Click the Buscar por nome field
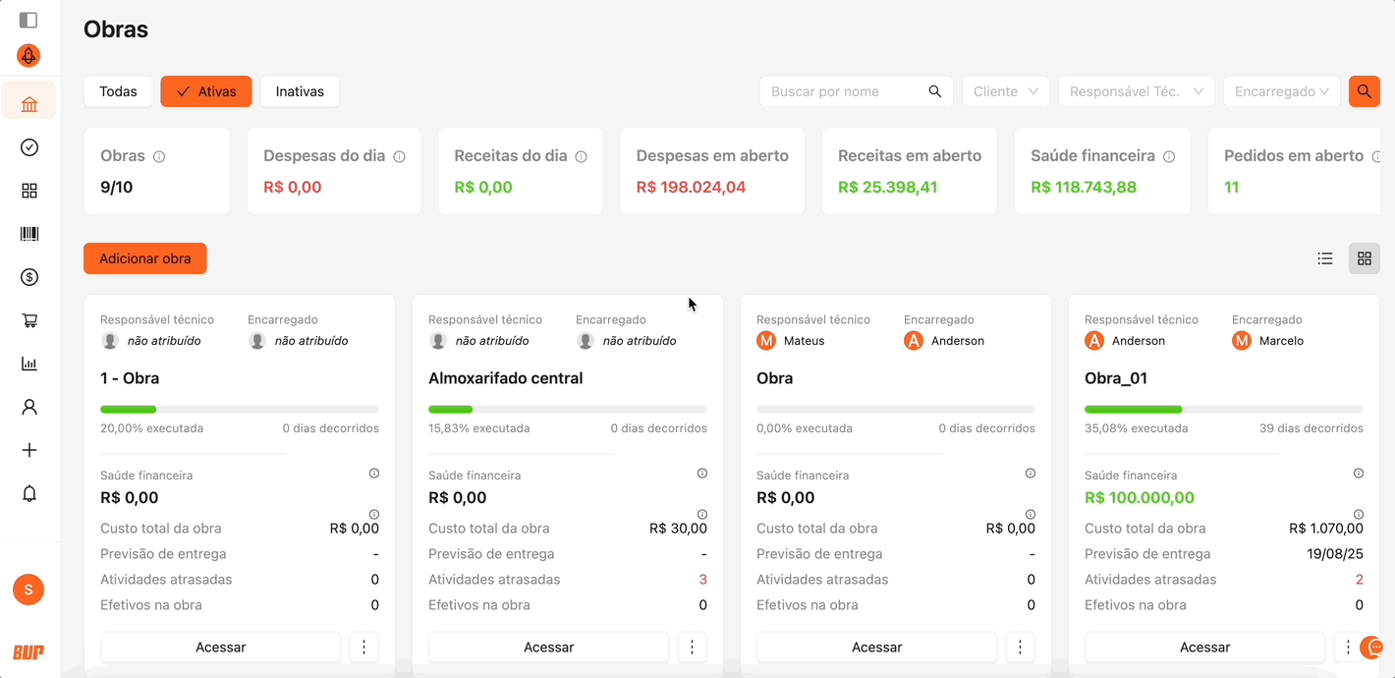Image resolution: width=1395 pixels, height=678 pixels. (845, 91)
